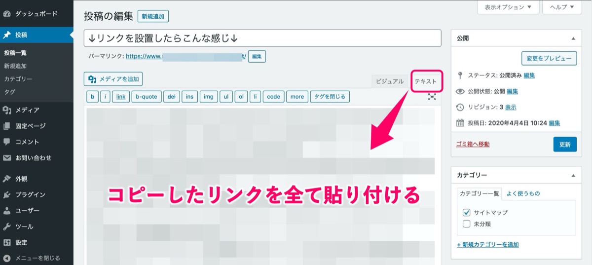Click the paintbrush icon beside 外観

[7, 179]
